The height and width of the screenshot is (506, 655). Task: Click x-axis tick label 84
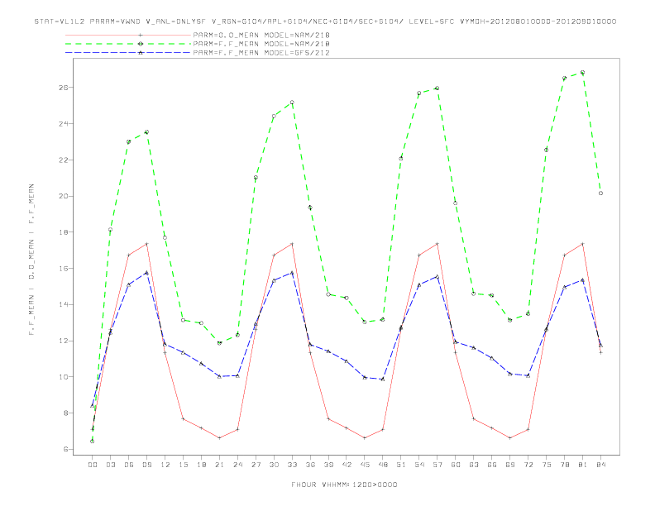click(600, 465)
